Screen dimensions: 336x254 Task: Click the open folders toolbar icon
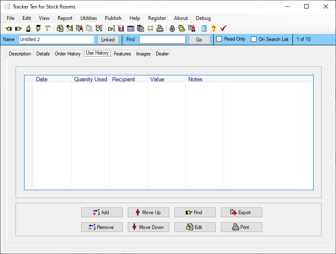(x=182, y=28)
